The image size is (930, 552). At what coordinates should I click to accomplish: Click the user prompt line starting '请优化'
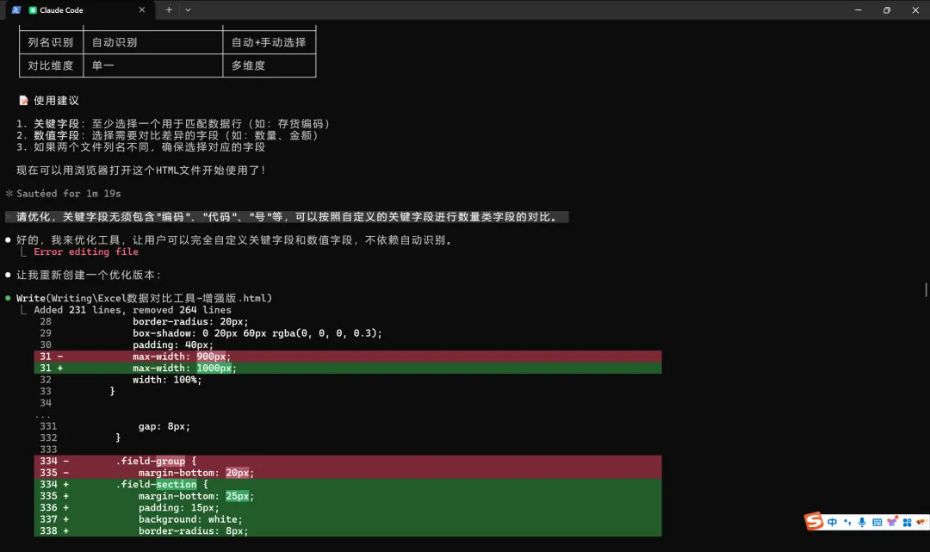(287, 217)
